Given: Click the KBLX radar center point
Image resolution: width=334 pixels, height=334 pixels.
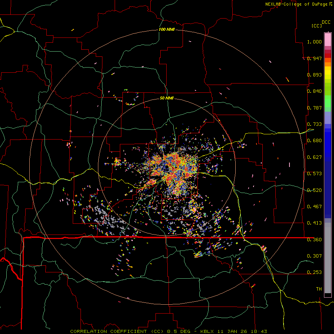Looking at the screenshot, I should tap(167, 168).
